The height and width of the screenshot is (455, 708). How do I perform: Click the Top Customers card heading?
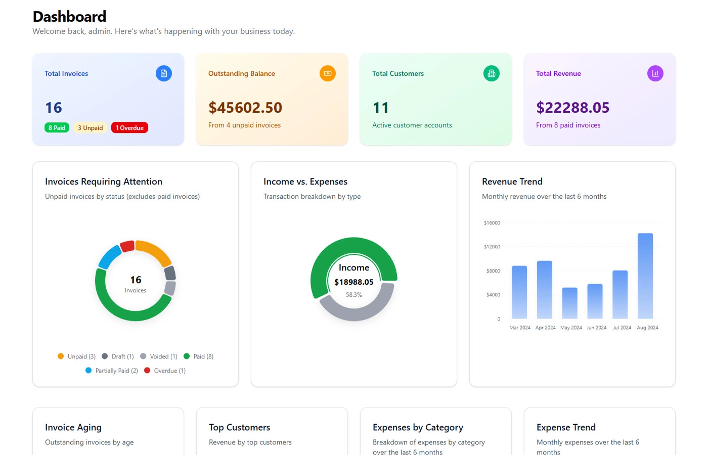(239, 427)
